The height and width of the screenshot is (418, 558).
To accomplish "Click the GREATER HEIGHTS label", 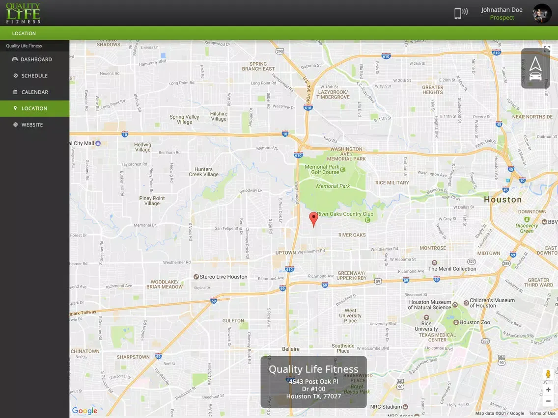I will [433, 90].
